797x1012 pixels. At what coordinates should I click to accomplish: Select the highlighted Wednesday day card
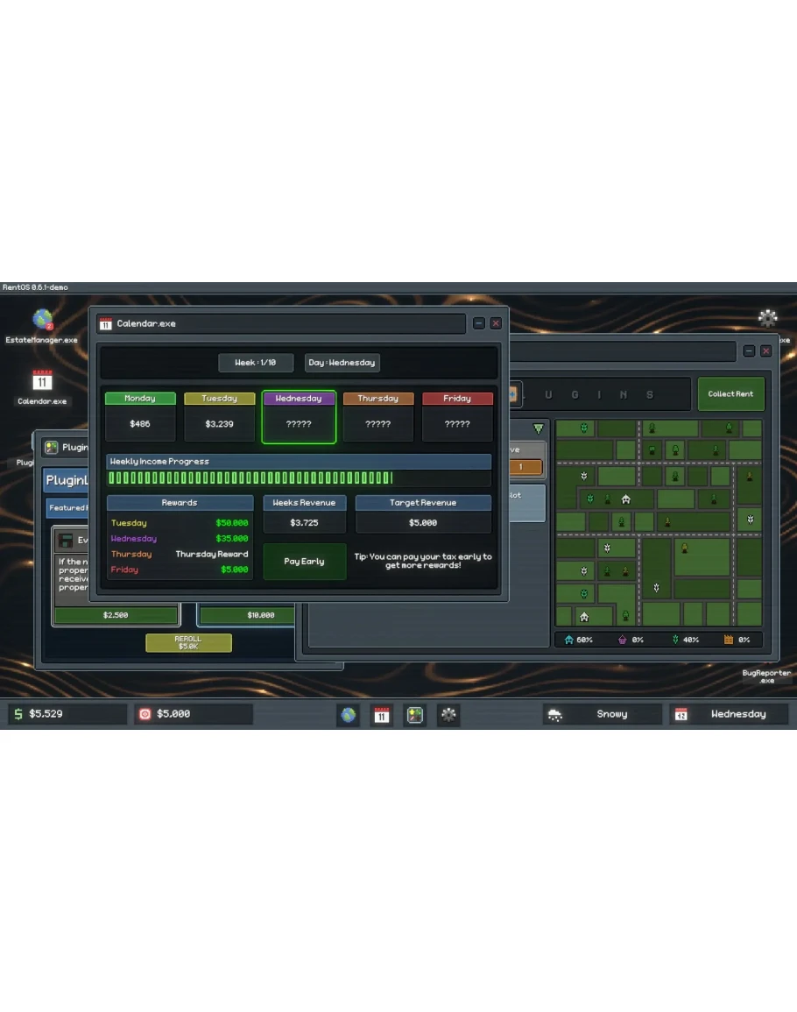(299, 417)
